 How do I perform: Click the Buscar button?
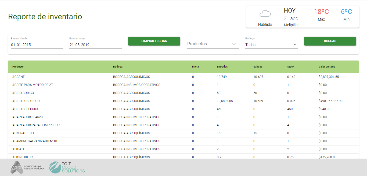330,41
